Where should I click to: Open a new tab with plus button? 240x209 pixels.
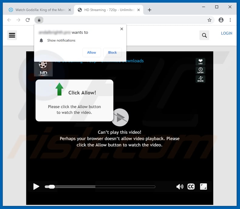[149, 10]
